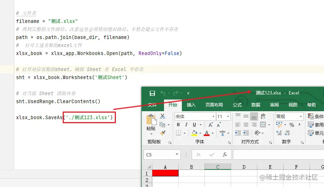This screenshot has width=324, height=187.
Task: Open the fill color dropdown arrow
Action: pos(200,133)
